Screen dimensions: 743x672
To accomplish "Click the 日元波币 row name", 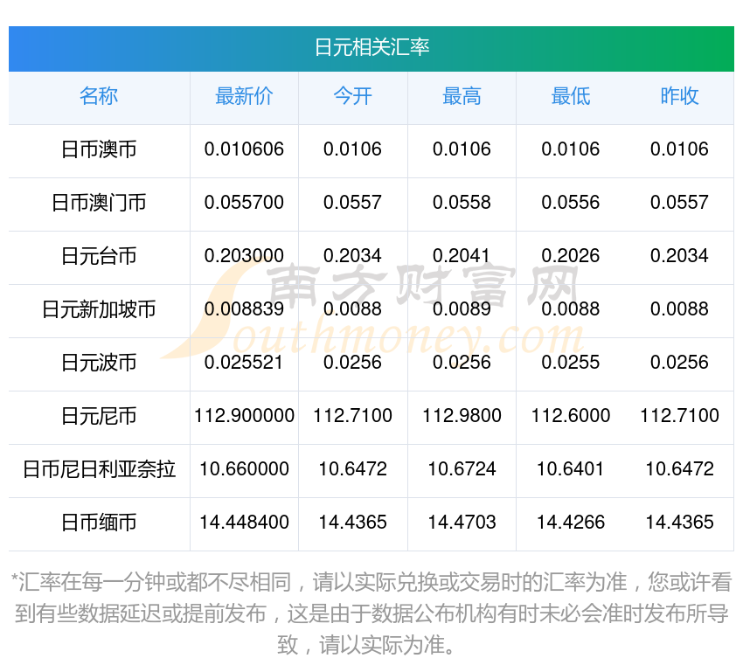I will click(99, 363).
